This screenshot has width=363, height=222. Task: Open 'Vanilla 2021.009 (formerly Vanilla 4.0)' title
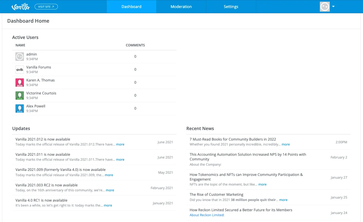[x=61, y=170]
